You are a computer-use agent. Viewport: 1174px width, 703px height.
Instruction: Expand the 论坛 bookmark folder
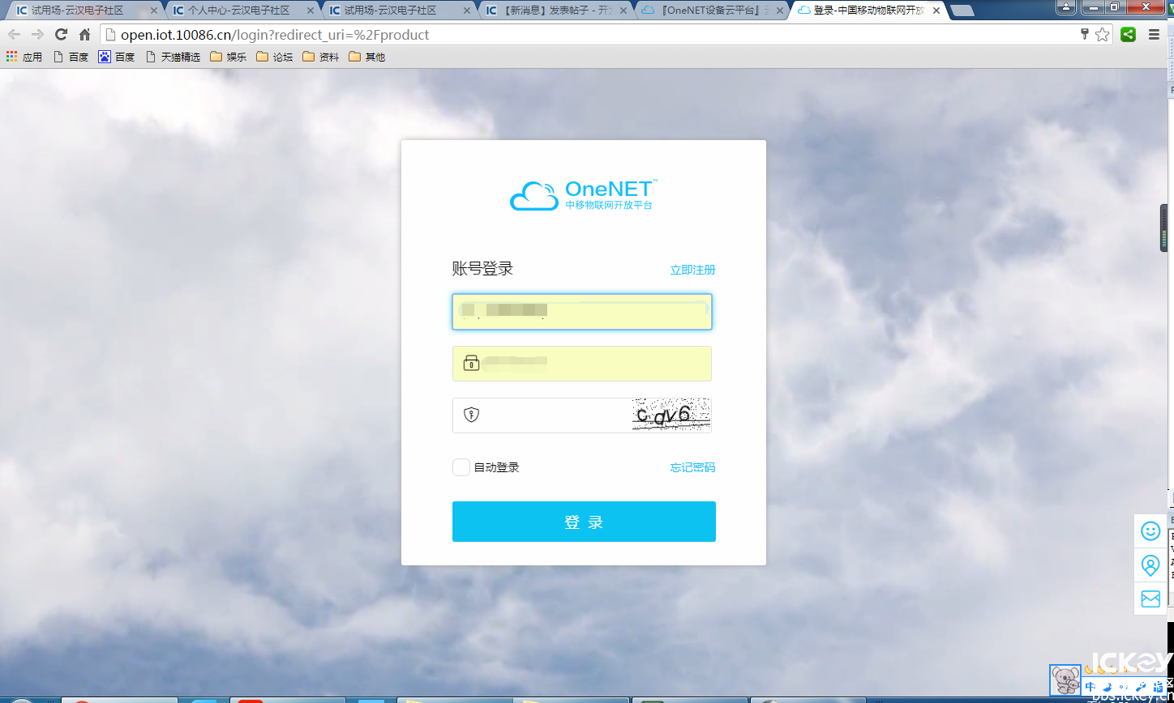click(x=274, y=57)
